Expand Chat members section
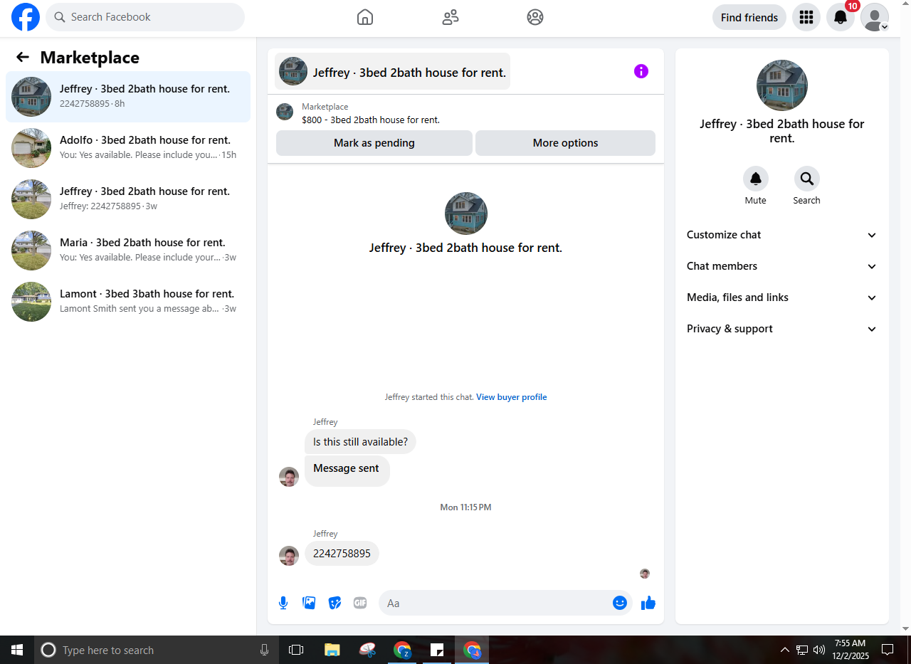The width and height of the screenshot is (911, 664). click(x=781, y=266)
